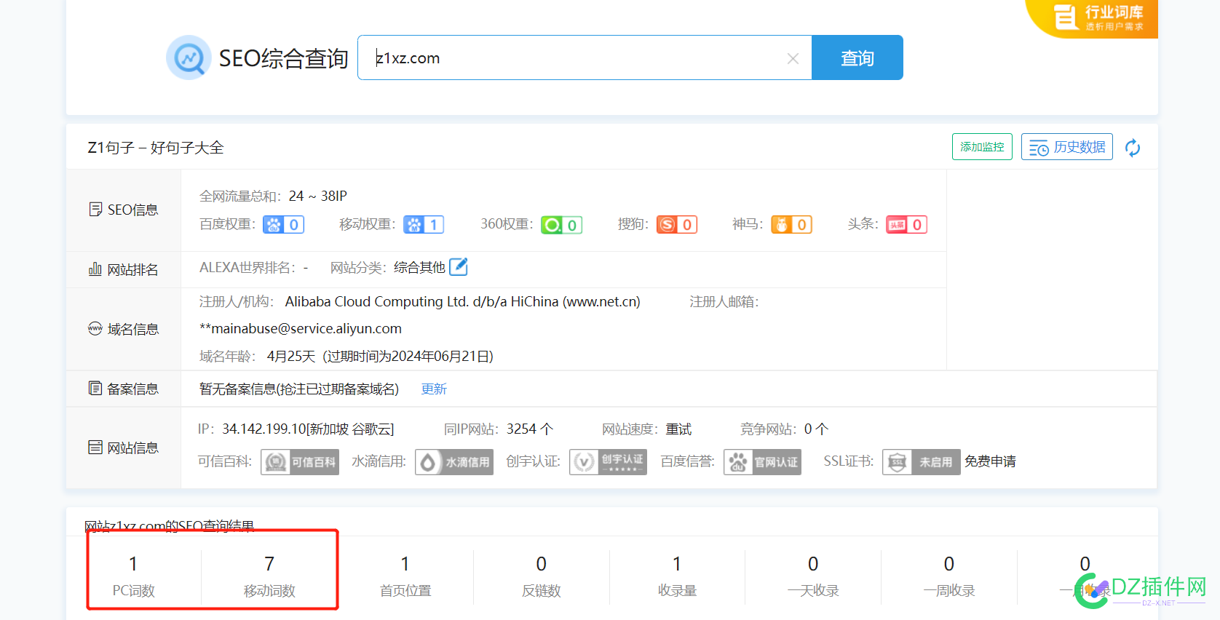Open the 行业词库 banner in the corner

[1093, 18]
